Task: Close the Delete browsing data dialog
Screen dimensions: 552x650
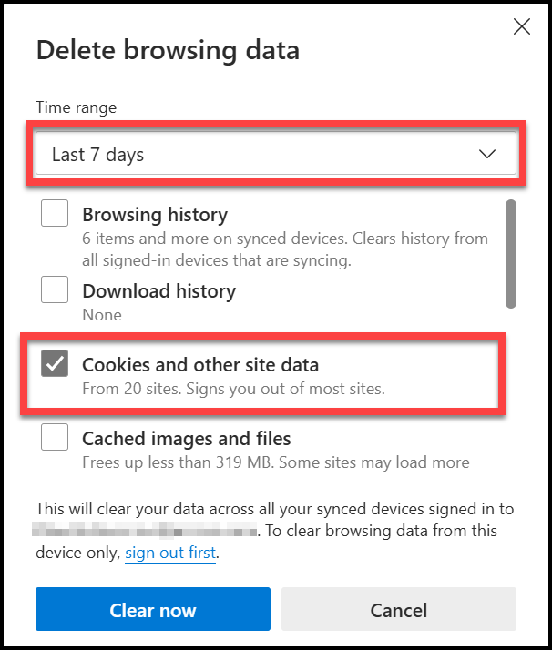Action: point(522,26)
